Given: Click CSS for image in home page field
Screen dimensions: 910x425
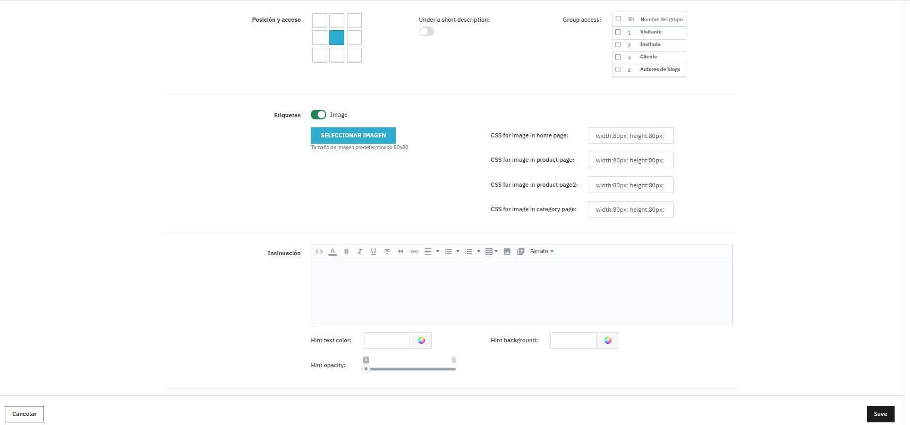Looking at the screenshot, I should click(x=631, y=136).
